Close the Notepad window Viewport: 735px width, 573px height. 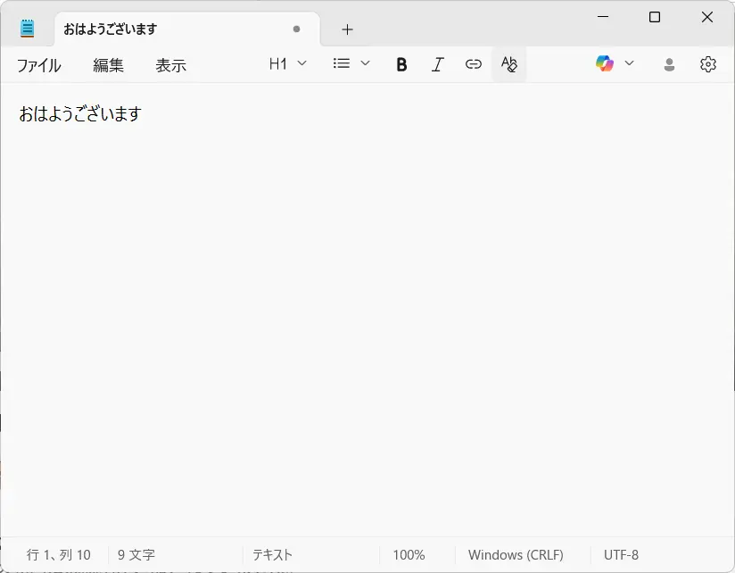coord(707,17)
